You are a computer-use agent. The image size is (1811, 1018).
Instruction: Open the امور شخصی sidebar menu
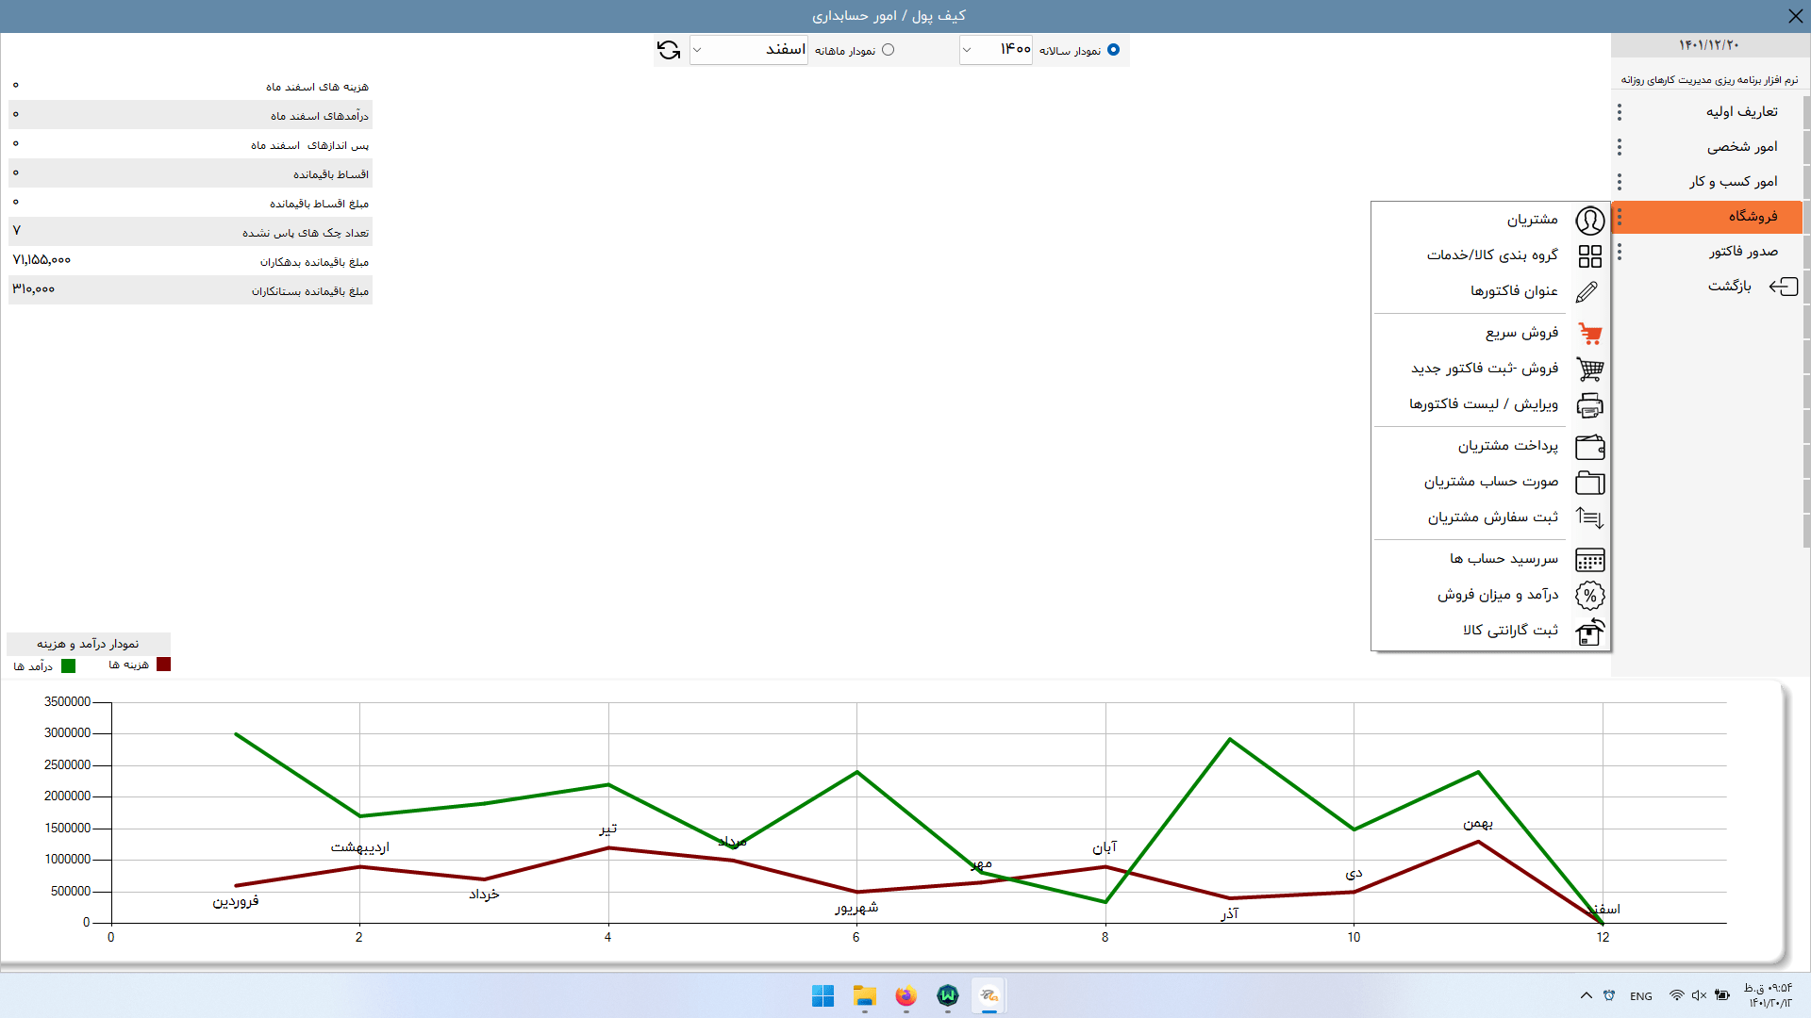[x=1741, y=147]
